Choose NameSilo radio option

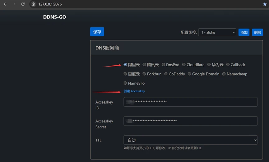point(125,83)
